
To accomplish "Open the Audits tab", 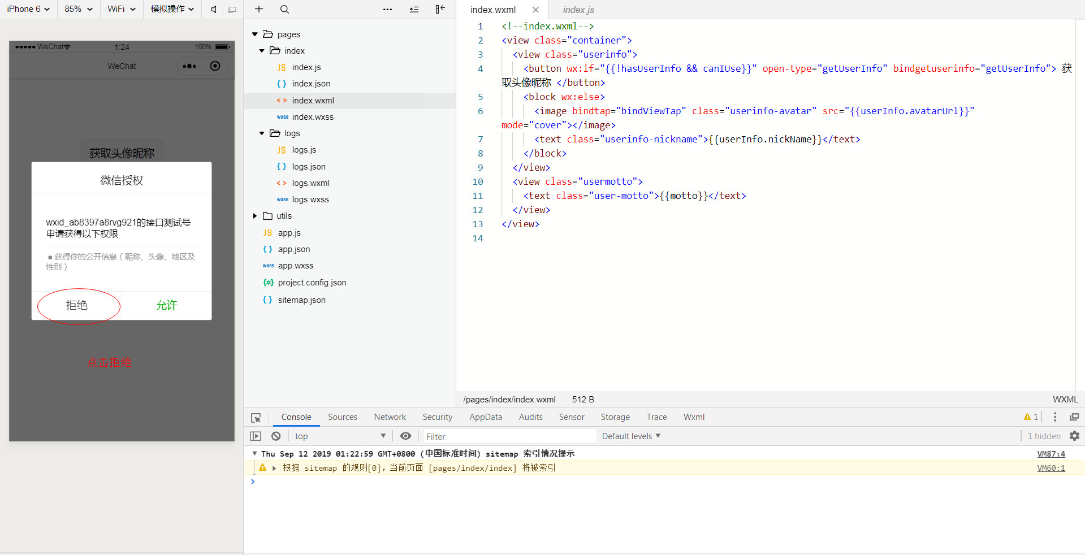I will click(531, 417).
